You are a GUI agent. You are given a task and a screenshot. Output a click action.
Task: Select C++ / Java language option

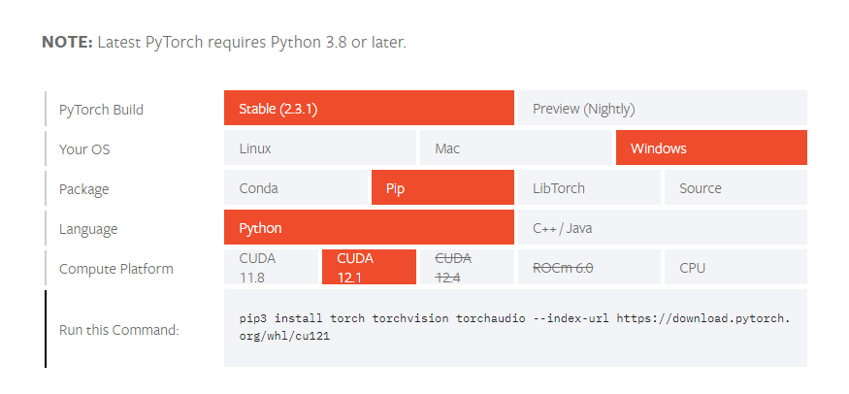[662, 228]
